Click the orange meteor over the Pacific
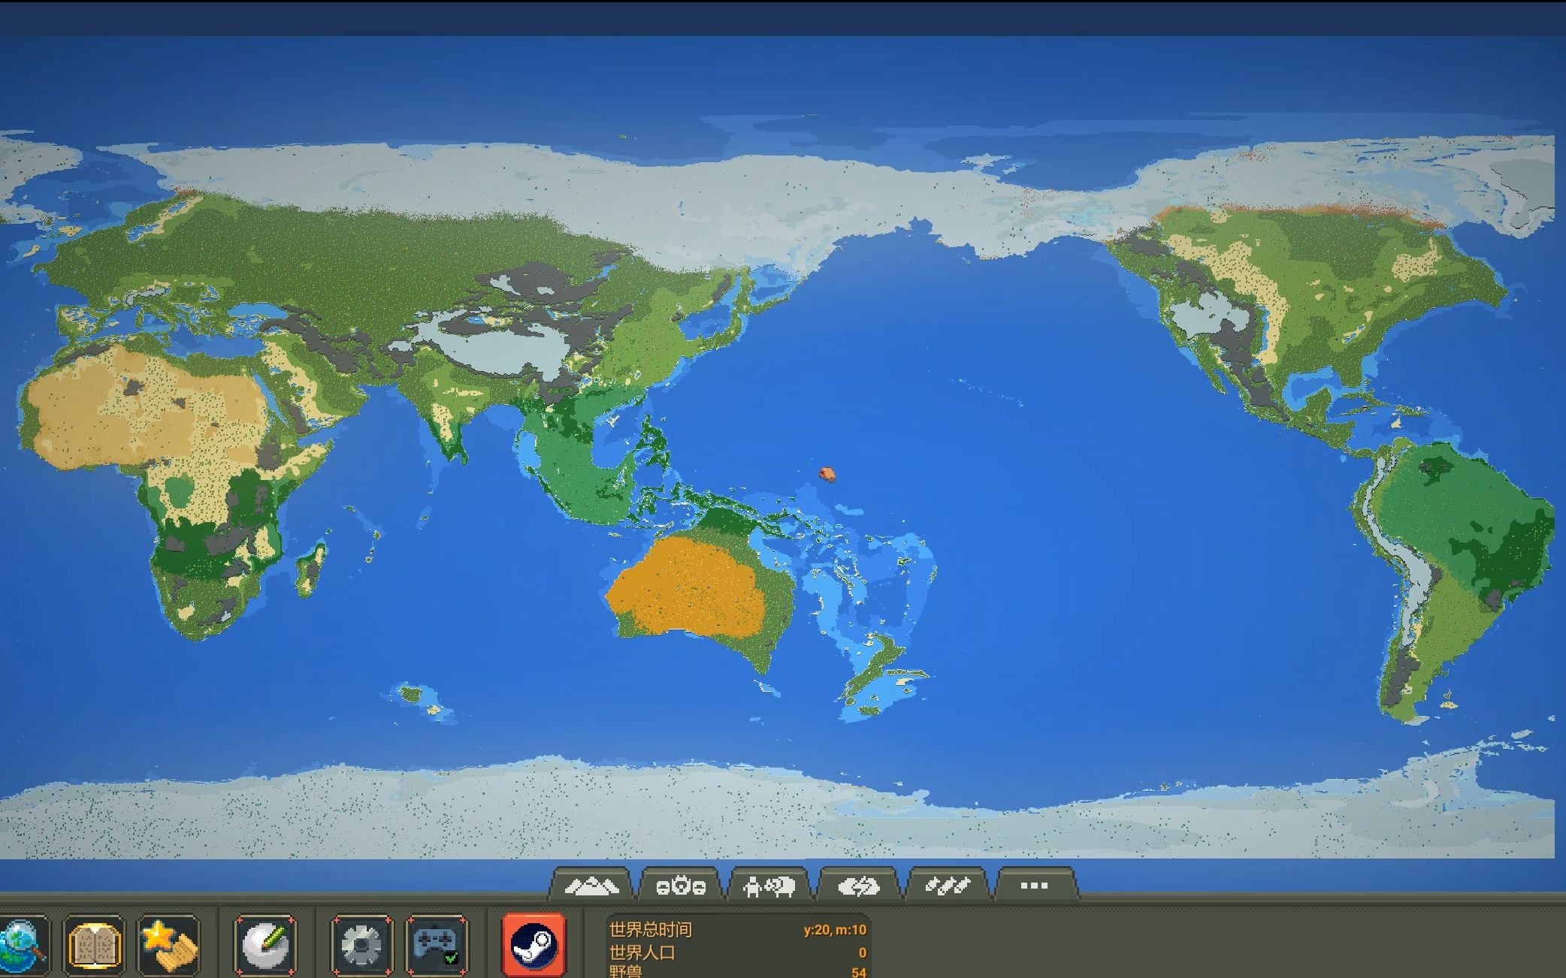 (827, 473)
